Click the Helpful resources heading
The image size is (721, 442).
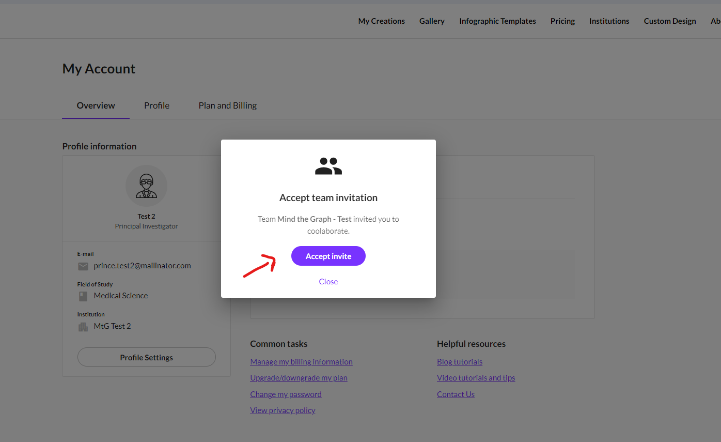click(x=472, y=344)
